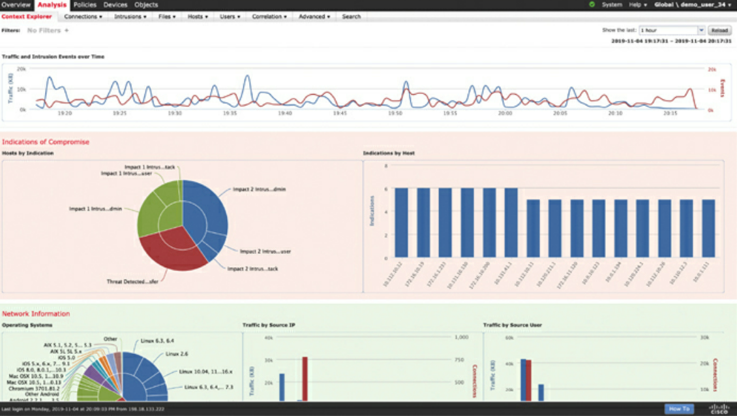Click the Cisco logo in the footer
This screenshot has height=416, width=737.
[719, 408]
